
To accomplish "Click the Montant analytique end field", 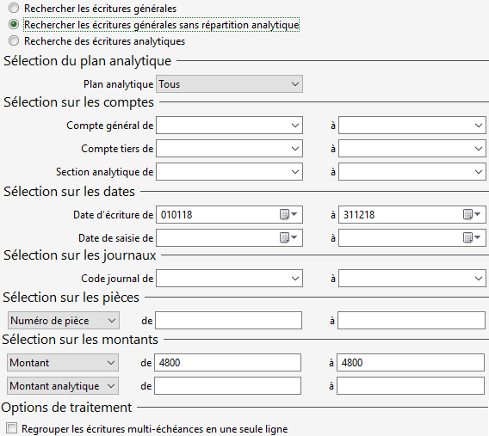I will pyautogui.click(x=411, y=386).
